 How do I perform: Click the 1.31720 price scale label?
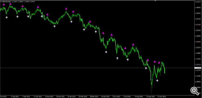pyautogui.click(x=198, y=25)
